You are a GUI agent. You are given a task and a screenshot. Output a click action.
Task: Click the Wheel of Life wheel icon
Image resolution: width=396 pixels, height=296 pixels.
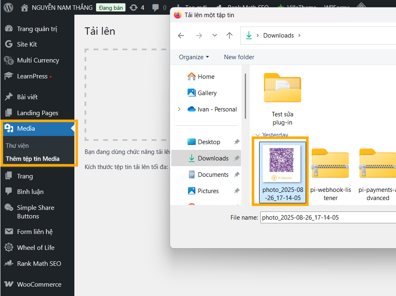point(9,247)
